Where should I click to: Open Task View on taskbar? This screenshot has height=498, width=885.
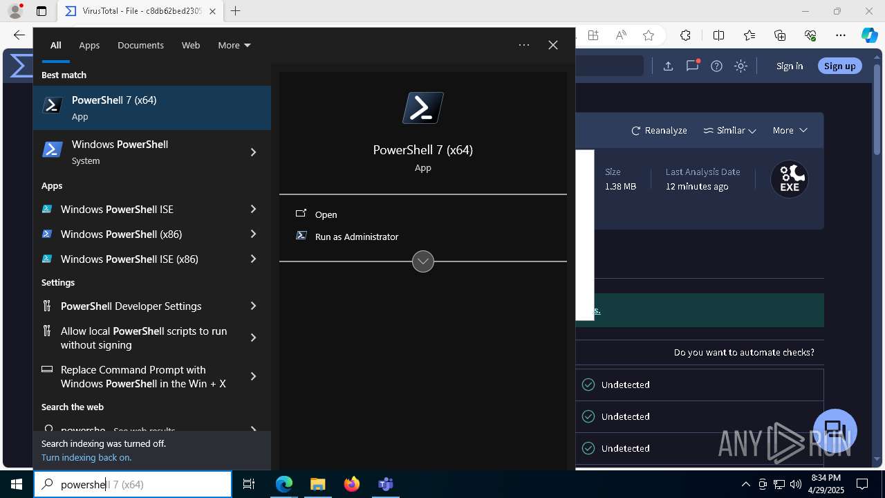249,484
